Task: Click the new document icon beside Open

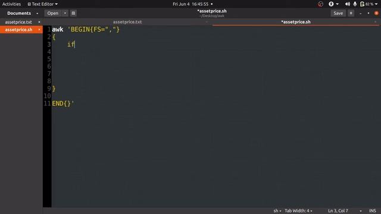Action: pos(73,13)
